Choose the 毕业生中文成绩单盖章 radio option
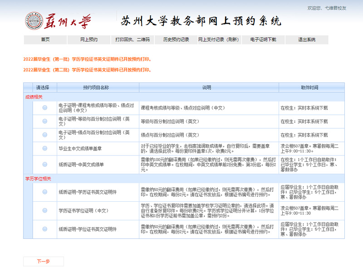The height and width of the screenshot is (272, 363). coord(44,149)
